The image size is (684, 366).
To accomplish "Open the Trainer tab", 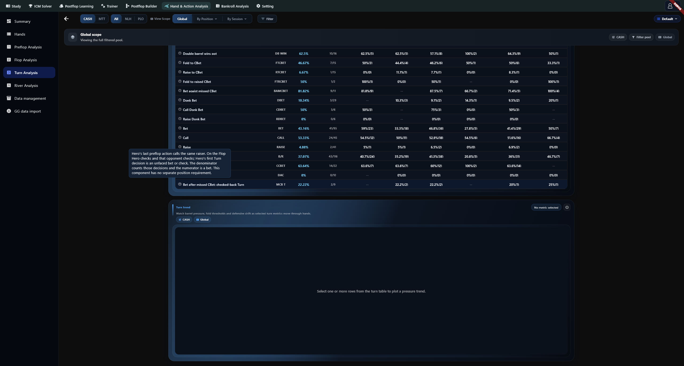I will tap(110, 6).
